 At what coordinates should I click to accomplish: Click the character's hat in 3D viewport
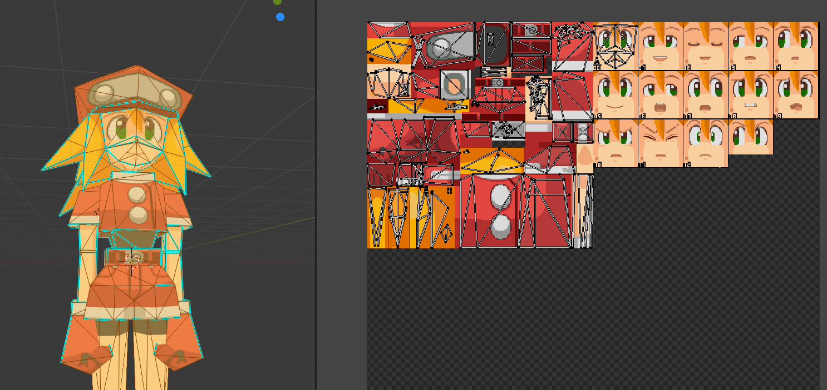point(134,92)
